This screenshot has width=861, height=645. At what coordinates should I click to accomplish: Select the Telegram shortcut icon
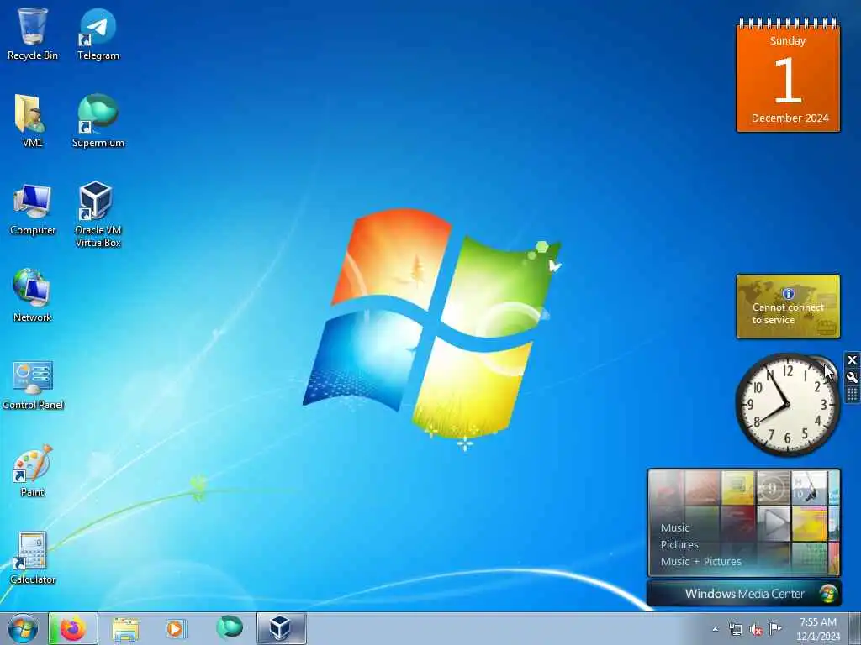click(98, 34)
